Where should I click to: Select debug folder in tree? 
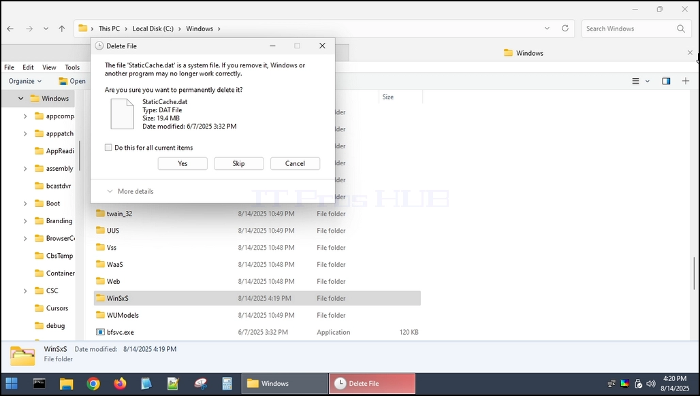coord(50,325)
